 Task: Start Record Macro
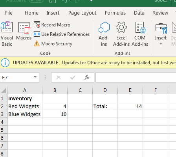coord(52,25)
